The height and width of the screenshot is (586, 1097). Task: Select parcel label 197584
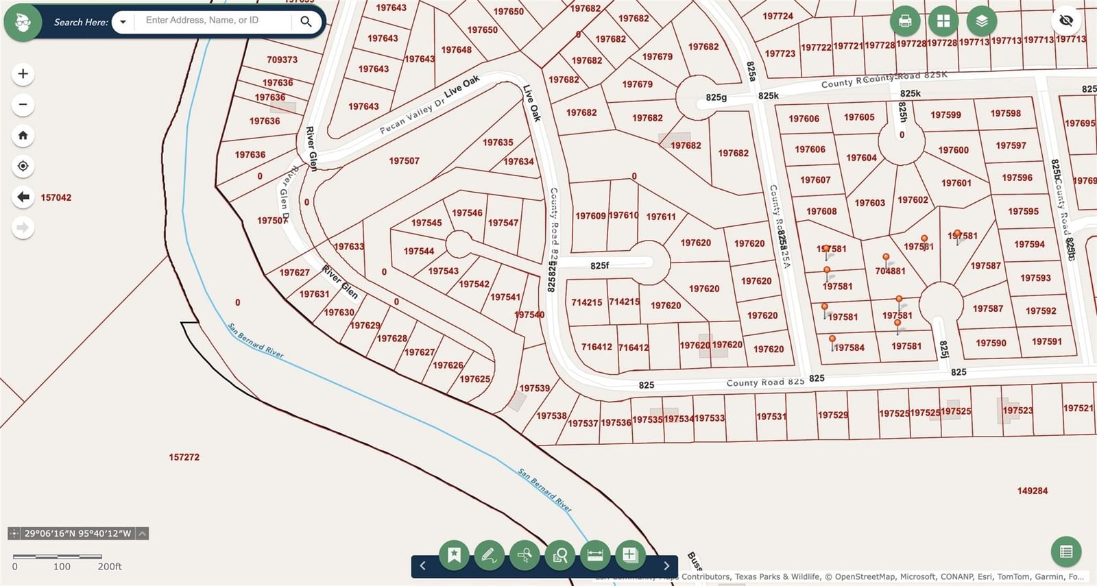point(849,348)
